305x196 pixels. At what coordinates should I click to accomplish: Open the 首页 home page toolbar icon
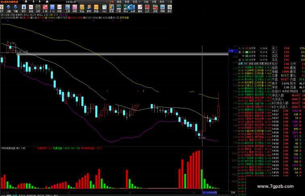pyautogui.click(x=1, y=8)
